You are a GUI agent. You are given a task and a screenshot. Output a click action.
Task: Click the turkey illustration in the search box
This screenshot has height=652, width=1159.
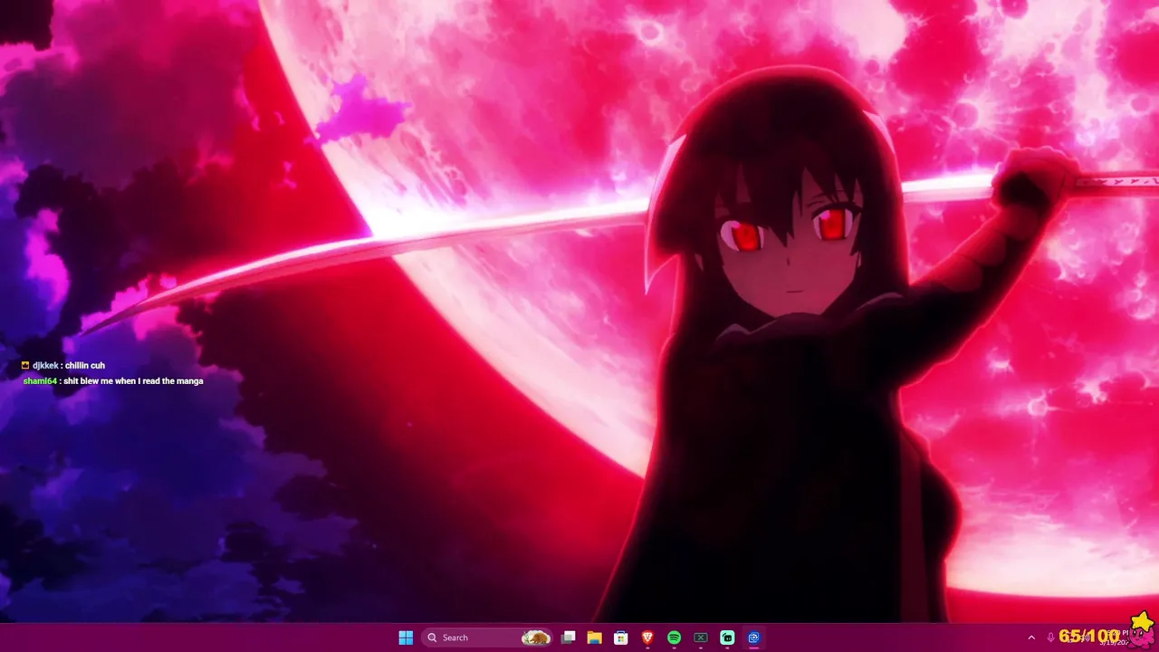[536, 638]
